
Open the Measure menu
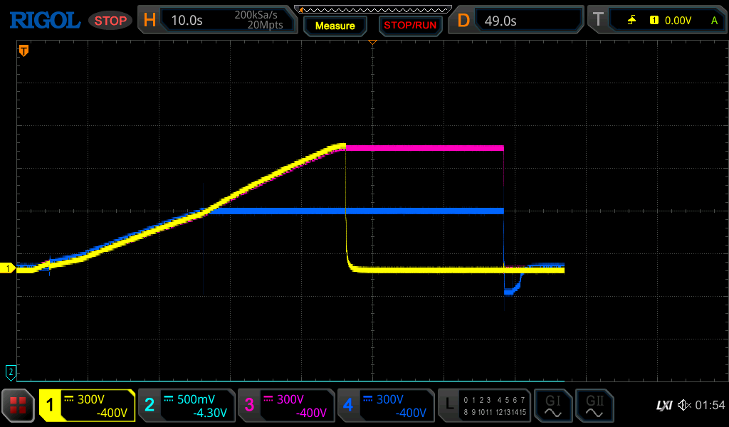click(x=335, y=26)
